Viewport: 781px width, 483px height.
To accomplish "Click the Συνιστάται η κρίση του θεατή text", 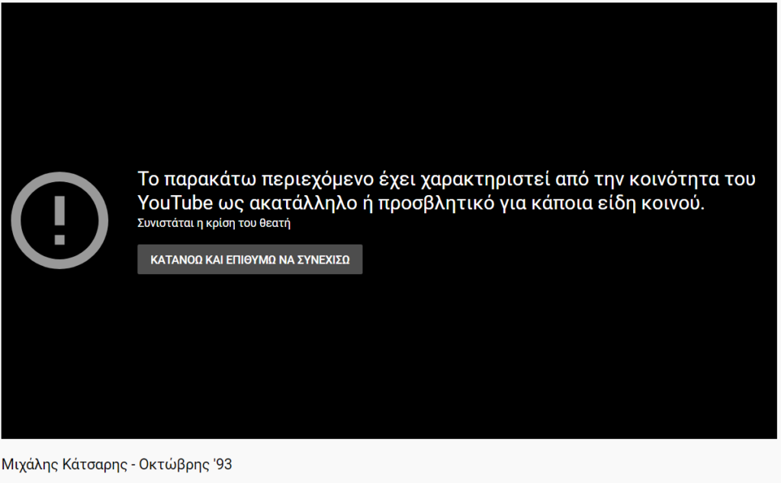I will [x=214, y=223].
